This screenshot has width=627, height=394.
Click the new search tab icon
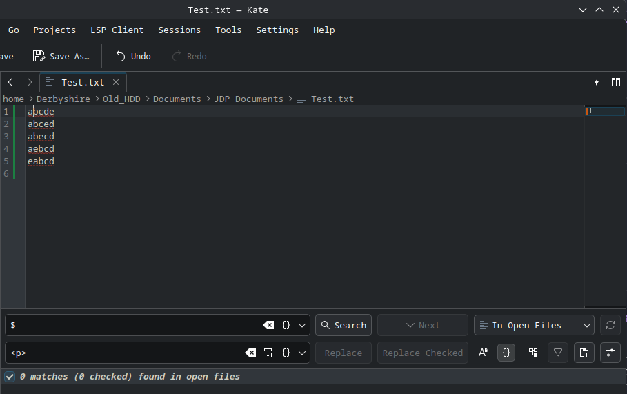pyautogui.click(x=584, y=353)
